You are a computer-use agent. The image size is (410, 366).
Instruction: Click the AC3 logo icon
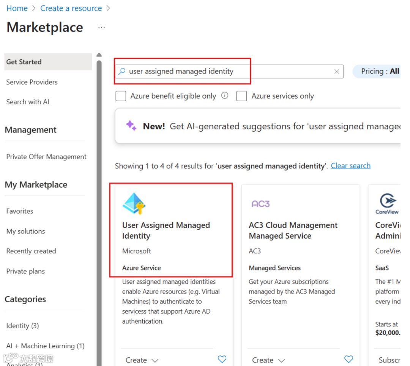[260, 204]
